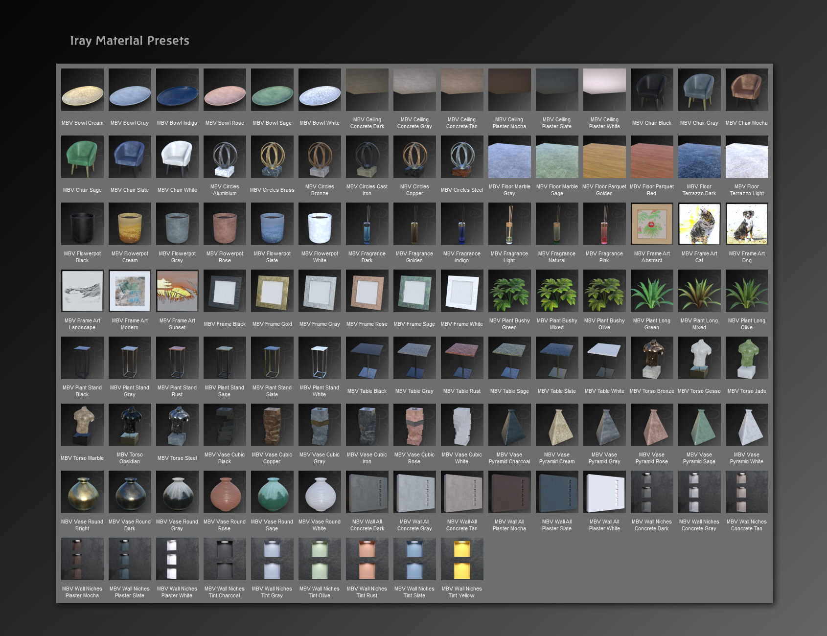Apply the MBV Vase Cubic Copper preset
The height and width of the screenshot is (636, 827).
click(272, 425)
